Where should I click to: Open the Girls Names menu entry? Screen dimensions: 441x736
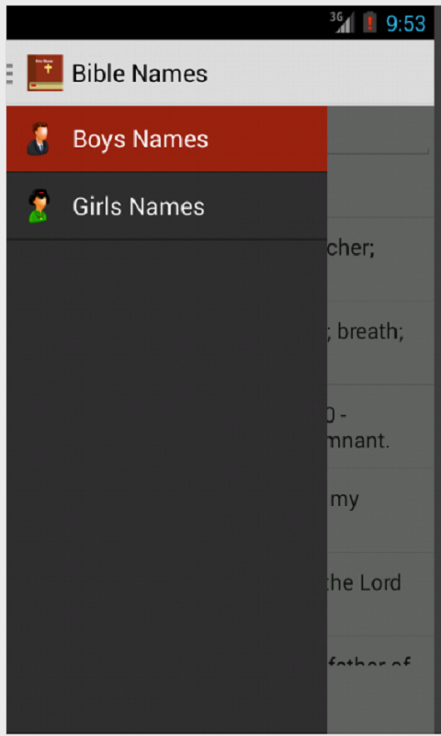pyautogui.click(x=167, y=206)
